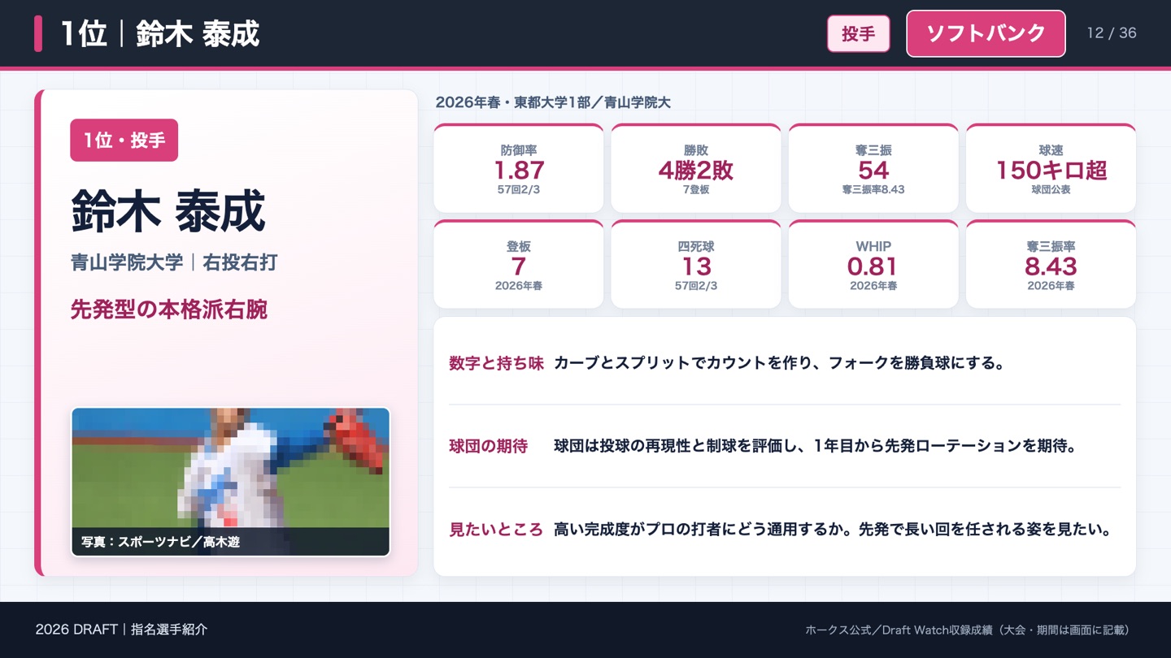Select the 奪三振率 8.43 stat card
1171x658 pixels.
coord(1051,264)
